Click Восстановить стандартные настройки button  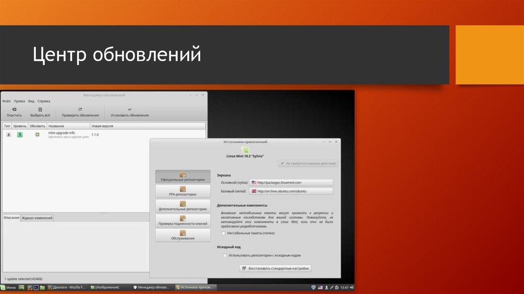pos(275,268)
